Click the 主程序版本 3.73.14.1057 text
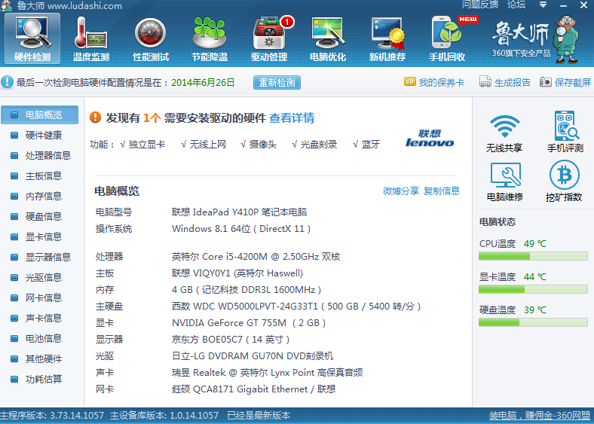594x424 pixels. pos(52,416)
